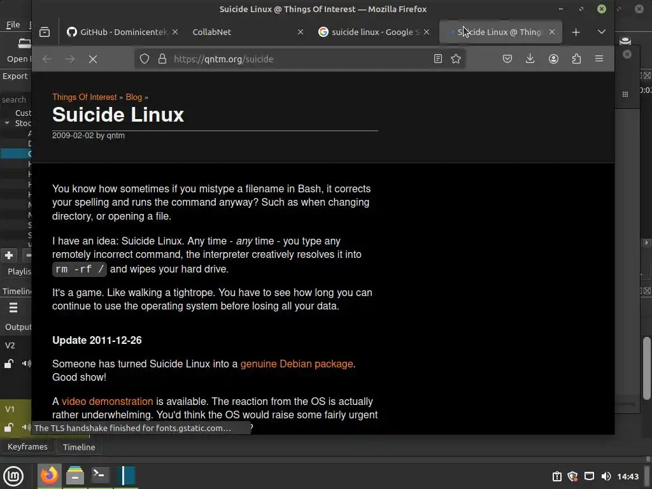The height and width of the screenshot is (489, 652).
Task: Open the video demonstration link
Action: [107, 401]
